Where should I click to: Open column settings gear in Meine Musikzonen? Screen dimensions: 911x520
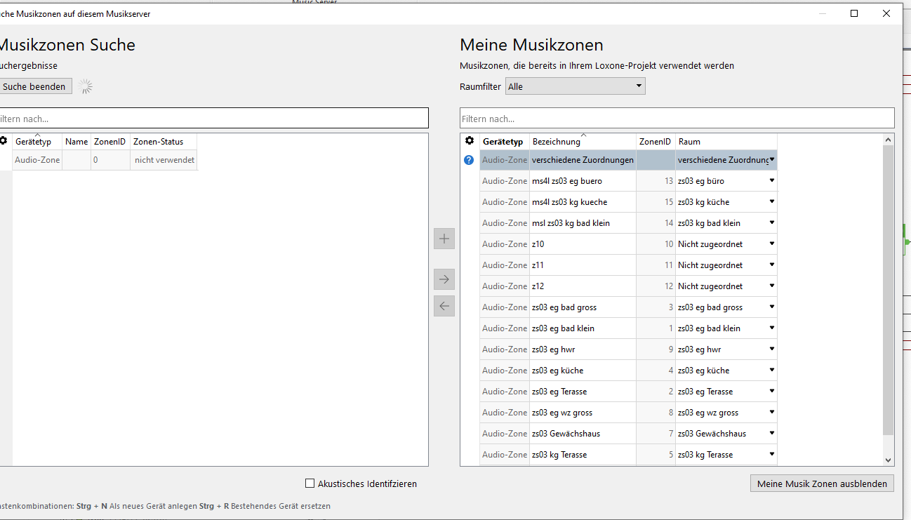(x=470, y=141)
